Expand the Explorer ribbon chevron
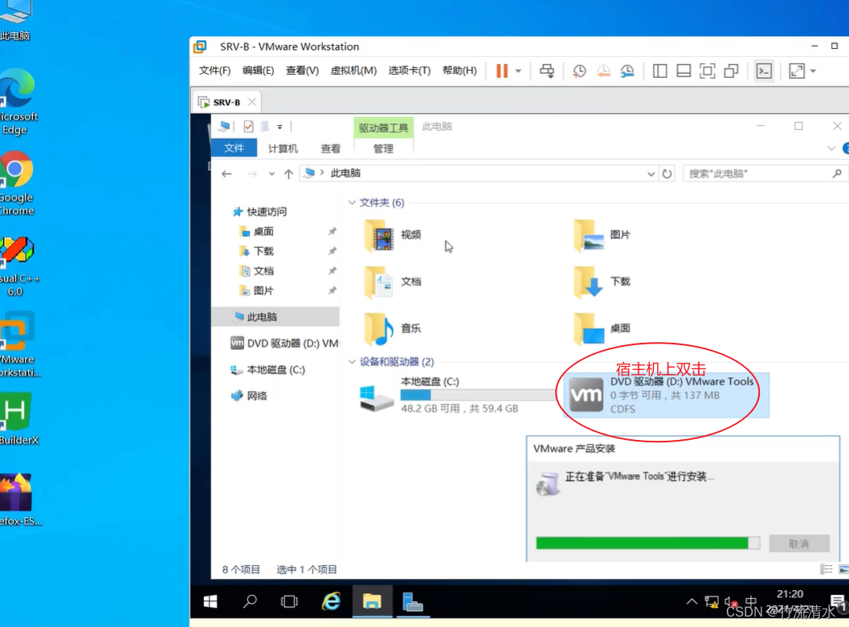This screenshot has height=627, width=849. point(831,149)
